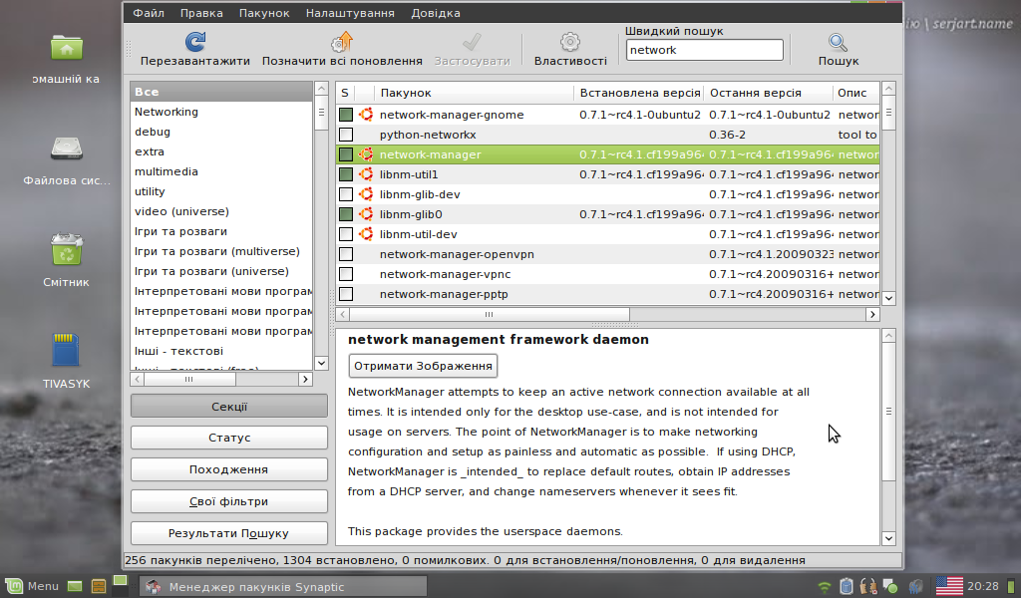Select video (universe) section
This screenshot has height=598, width=1021.
pos(221,211)
